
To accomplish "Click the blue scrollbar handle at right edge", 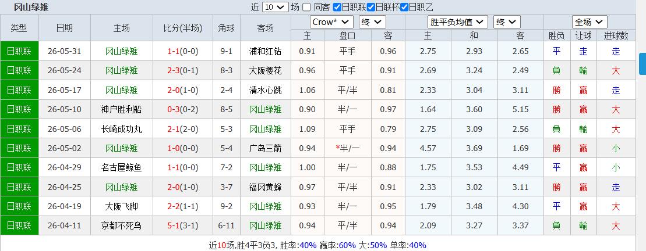I will tap(643, 64).
